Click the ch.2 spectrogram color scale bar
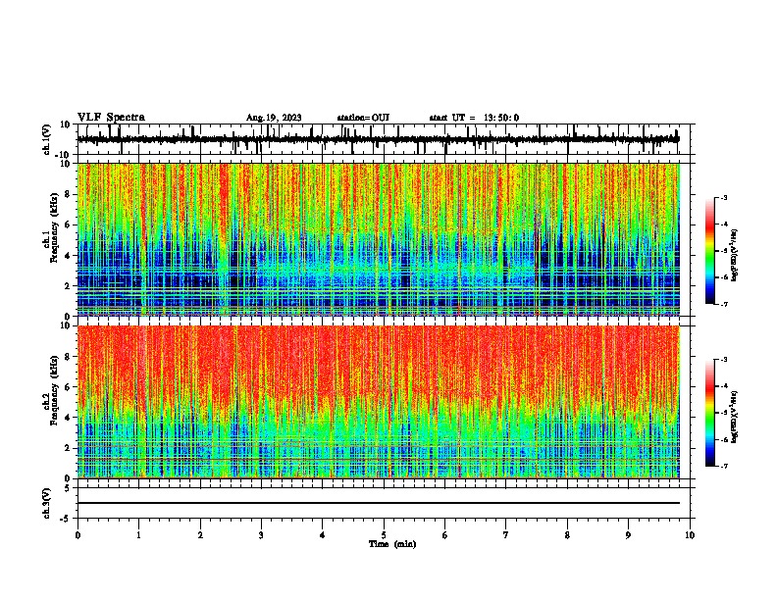Viewport: 777px width, 600px height. click(709, 413)
